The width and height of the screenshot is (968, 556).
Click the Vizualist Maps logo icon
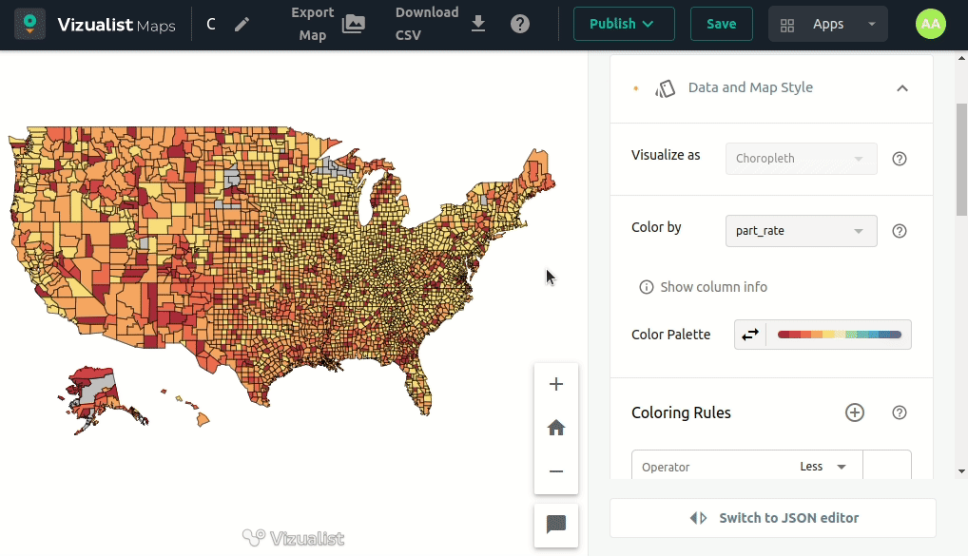tap(29, 24)
